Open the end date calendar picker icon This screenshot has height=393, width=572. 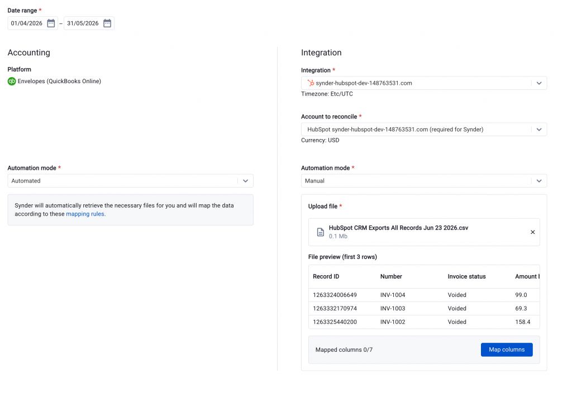click(x=107, y=23)
